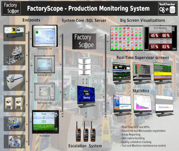Screen dimensions: 179x151
Task: Click the Endpoints heading
Action: coord(31,20)
